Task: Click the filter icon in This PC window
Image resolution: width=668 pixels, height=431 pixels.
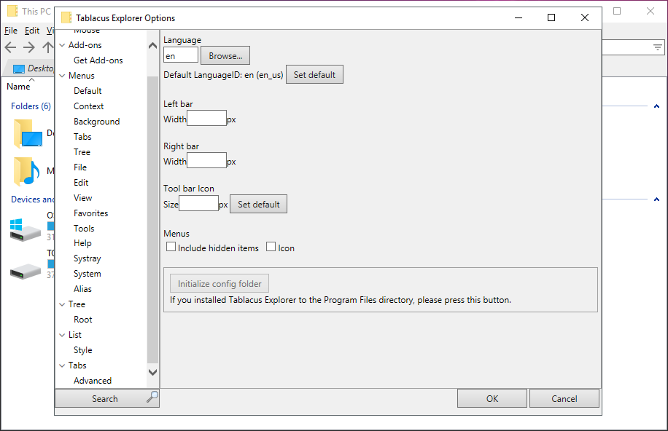Action: 658,47
